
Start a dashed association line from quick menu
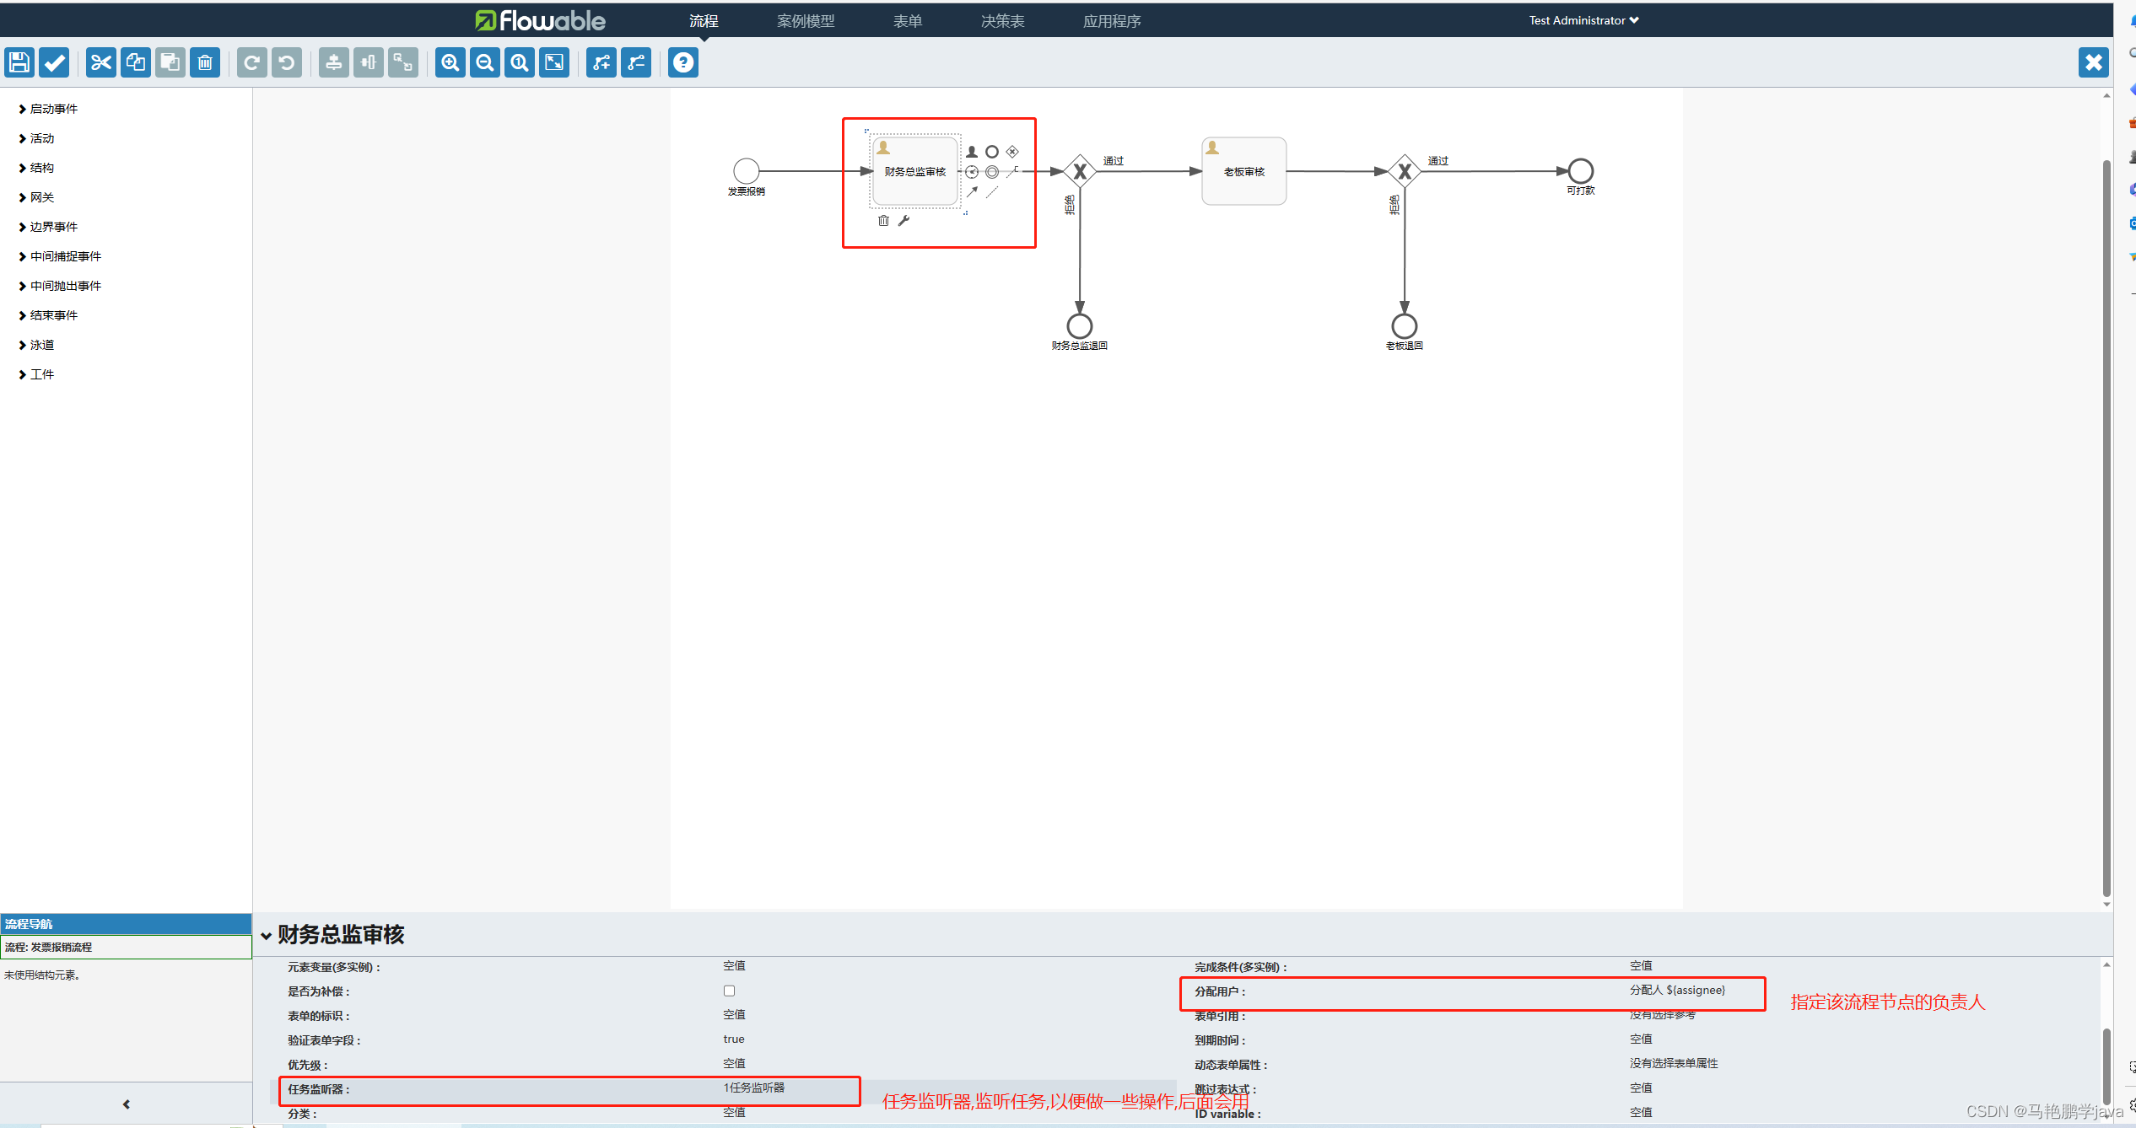tap(992, 192)
